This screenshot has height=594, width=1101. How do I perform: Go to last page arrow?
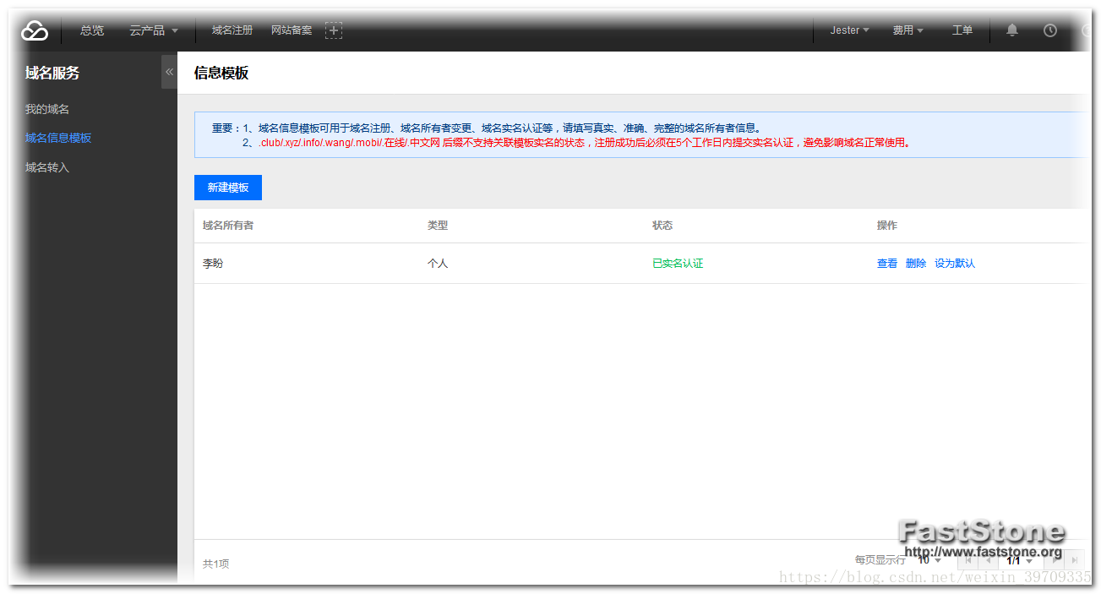tap(1074, 559)
